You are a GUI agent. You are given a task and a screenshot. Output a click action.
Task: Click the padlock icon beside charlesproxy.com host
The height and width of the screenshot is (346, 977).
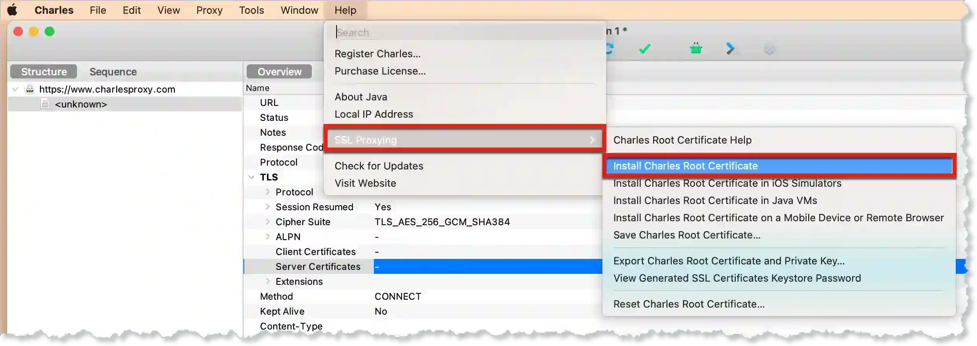pos(30,89)
